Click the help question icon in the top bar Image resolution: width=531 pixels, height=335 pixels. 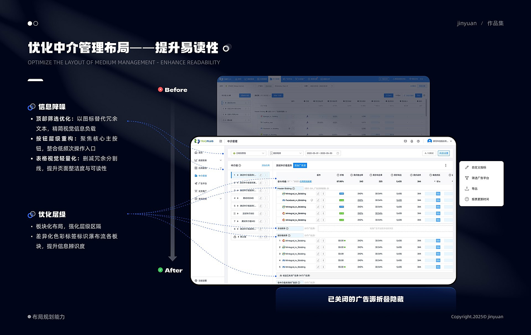click(418, 141)
